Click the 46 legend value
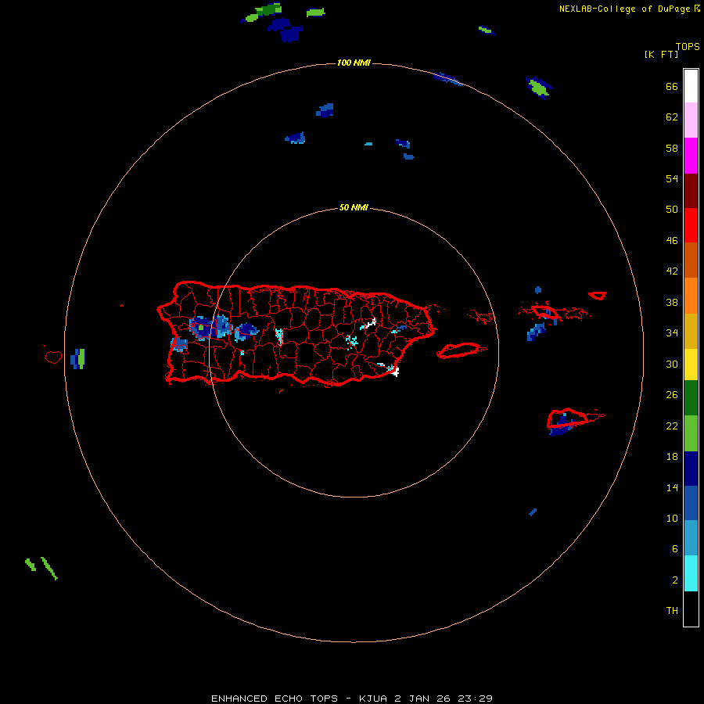Image resolution: width=704 pixels, height=704 pixels. pyautogui.click(x=672, y=241)
